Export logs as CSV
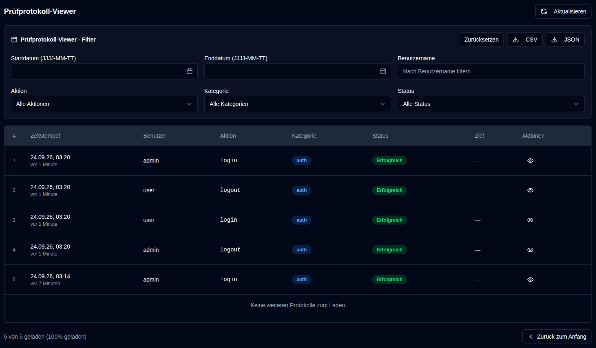 [x=525, y=40]
